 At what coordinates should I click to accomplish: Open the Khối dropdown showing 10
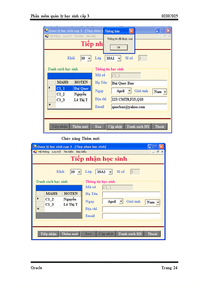tap(79, 172)
